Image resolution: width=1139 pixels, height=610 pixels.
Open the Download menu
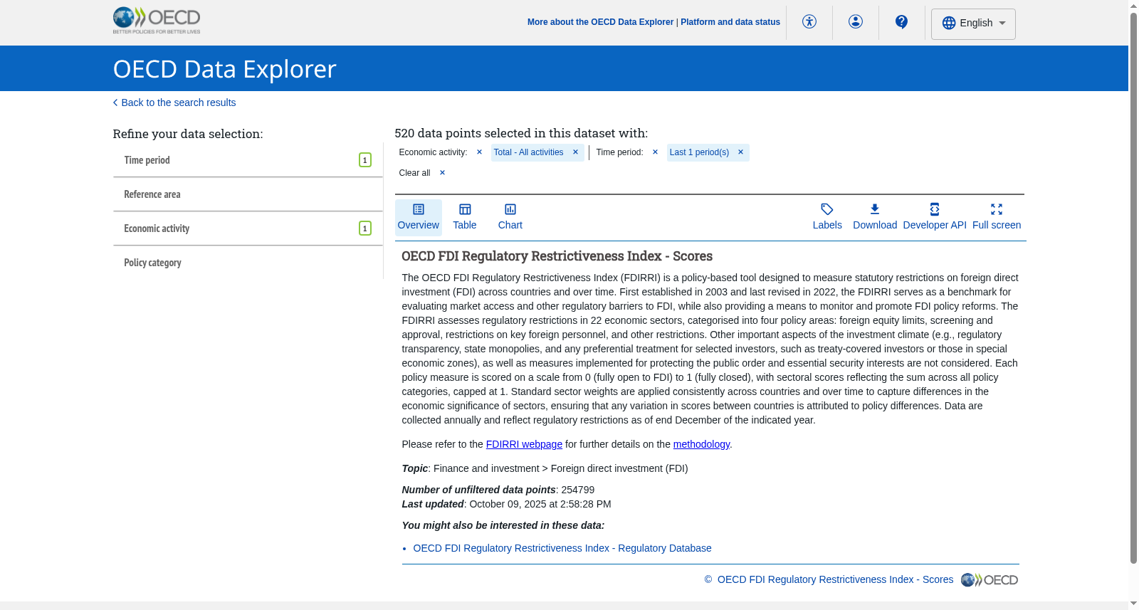tap(875, 217)
